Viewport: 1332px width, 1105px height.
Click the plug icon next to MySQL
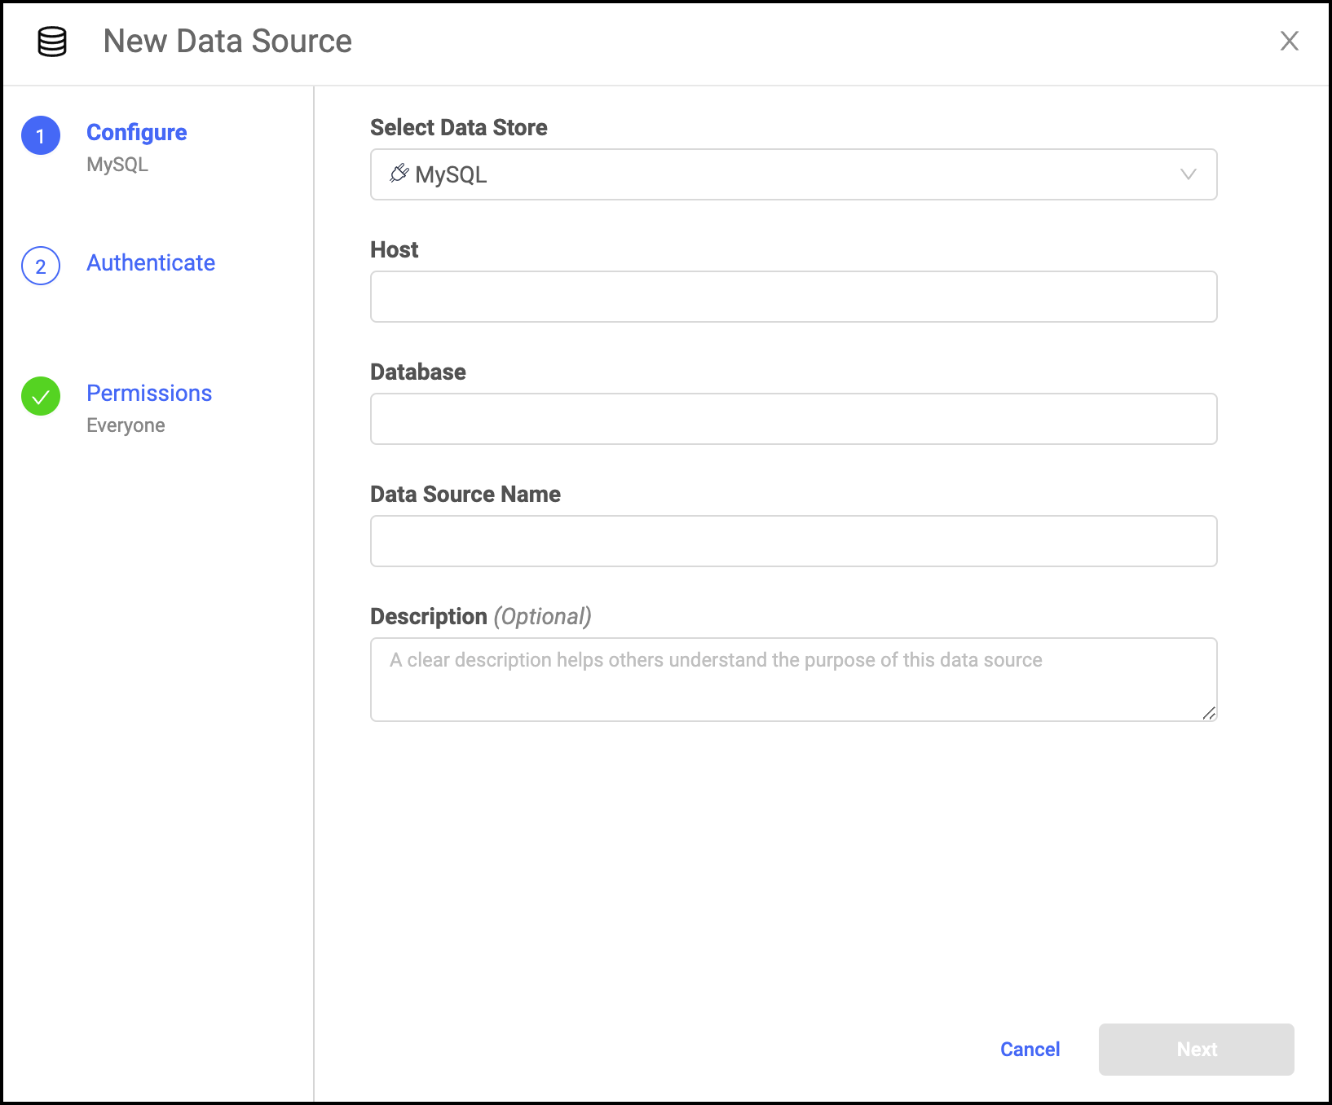point(399,174)
